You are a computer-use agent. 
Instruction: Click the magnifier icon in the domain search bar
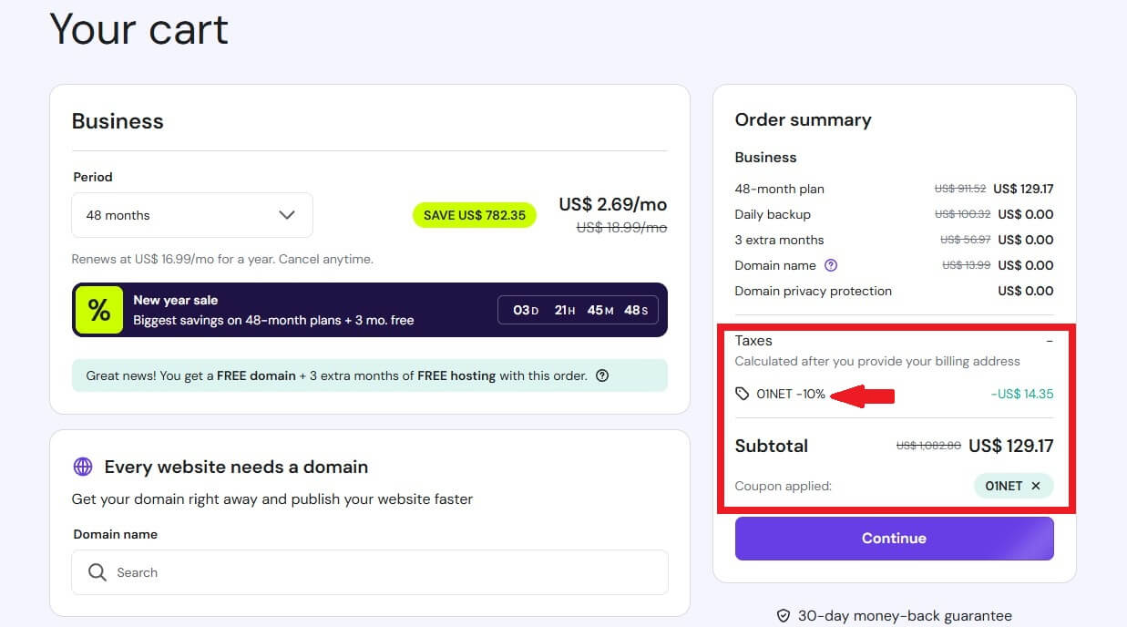[x=97, y=572]
